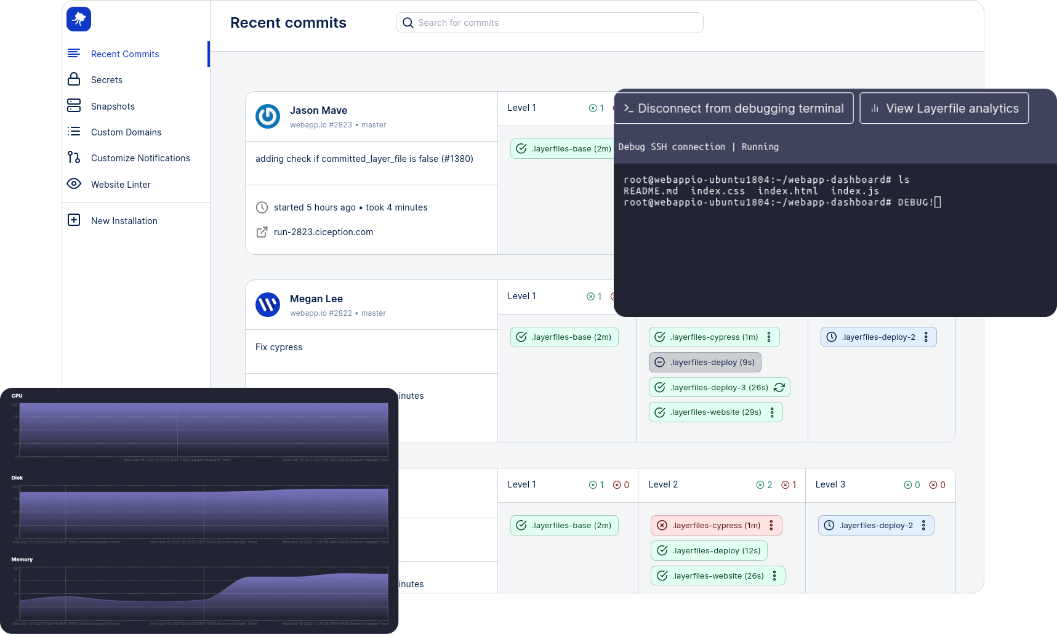Open the kebab menu on .layerfiles-cypress
Image resolution: width=1057 pixels, height=634 pixels.
coord(768,337)
